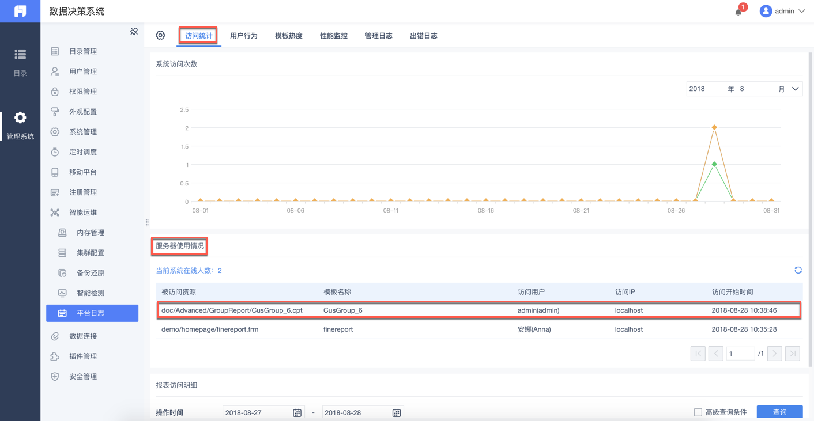Refresh the server usage list
Image resolution: width=814 pixels, height=421 pixels.
[798, 270]
